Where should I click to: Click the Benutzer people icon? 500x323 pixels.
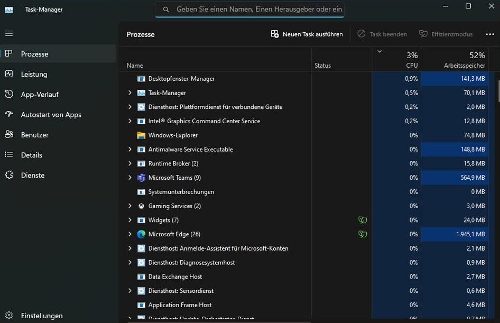(9, 135)
